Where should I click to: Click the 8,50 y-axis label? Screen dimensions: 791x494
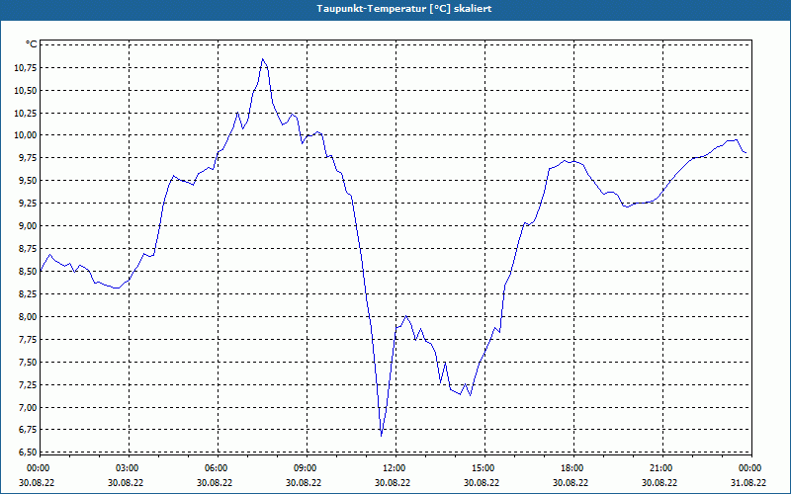tap(28, 271)
